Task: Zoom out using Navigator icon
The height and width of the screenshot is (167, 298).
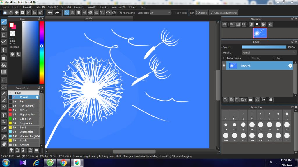Action: pos(244,24)
